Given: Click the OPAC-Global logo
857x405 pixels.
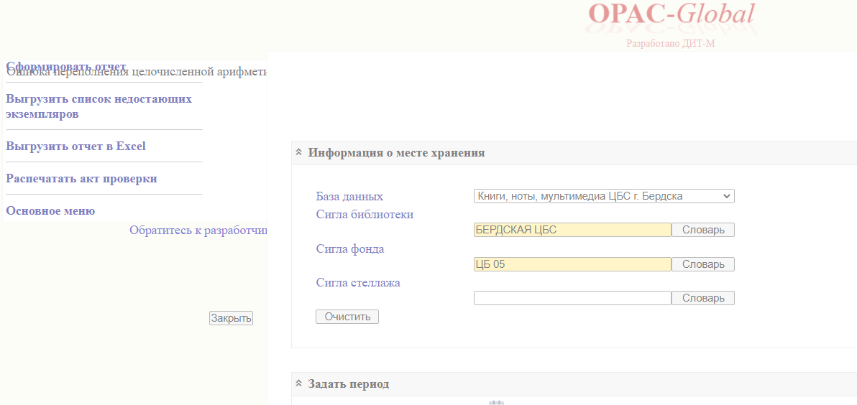Looking at the screenshot, I should (x=671, y=16).
